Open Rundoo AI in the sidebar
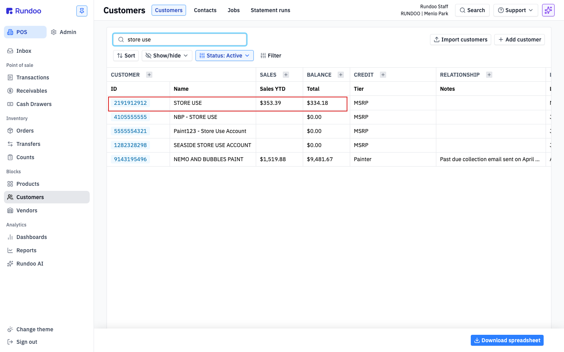The image size is (564, 352). pos(47,264)
